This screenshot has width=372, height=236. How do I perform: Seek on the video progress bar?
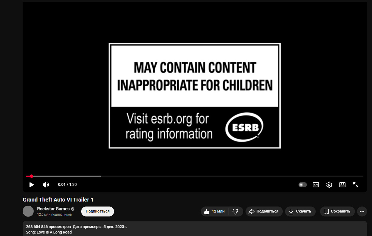(x=194, y=176)
